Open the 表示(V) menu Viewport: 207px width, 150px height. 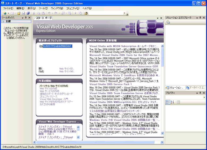point(32,8)
